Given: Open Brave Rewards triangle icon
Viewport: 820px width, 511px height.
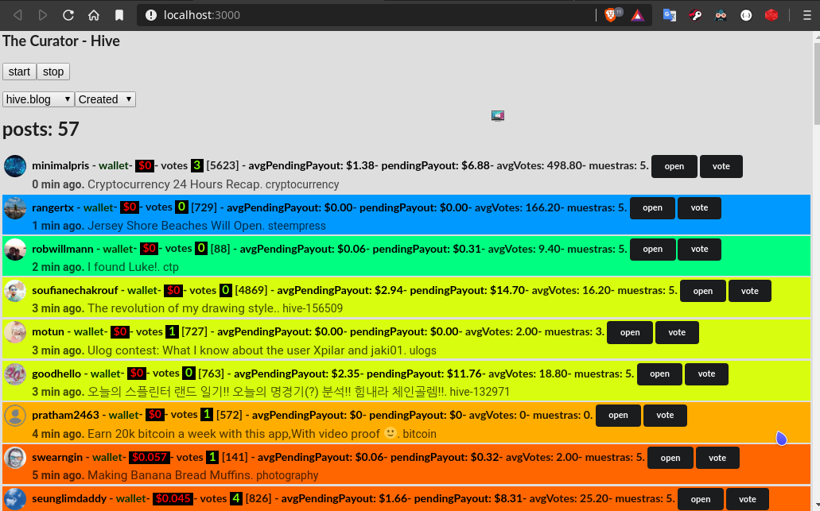Looking at the screenshot, I should point(637,15).
